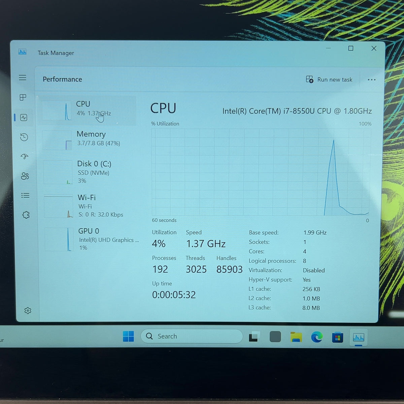
Task: Select the Performance page icon in sidebar
Action: (24, 117)
